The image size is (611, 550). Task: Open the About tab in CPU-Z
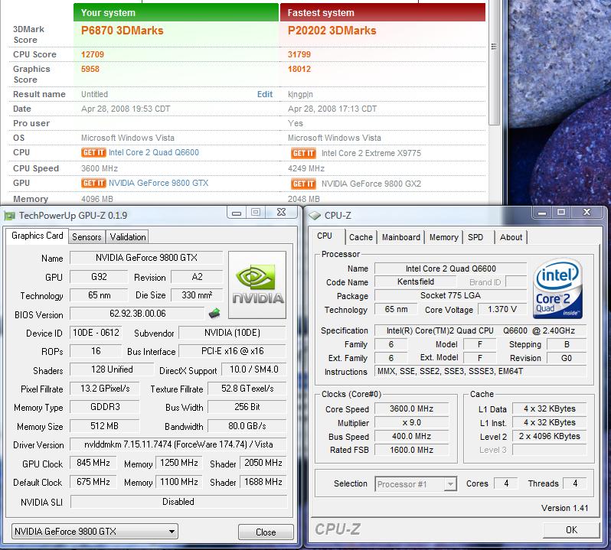(x=511, y=237)
